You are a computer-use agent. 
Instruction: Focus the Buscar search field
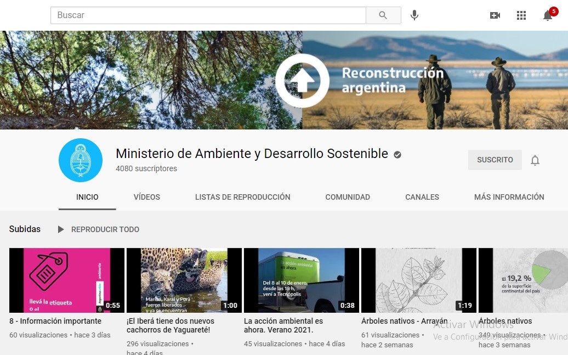208,15
